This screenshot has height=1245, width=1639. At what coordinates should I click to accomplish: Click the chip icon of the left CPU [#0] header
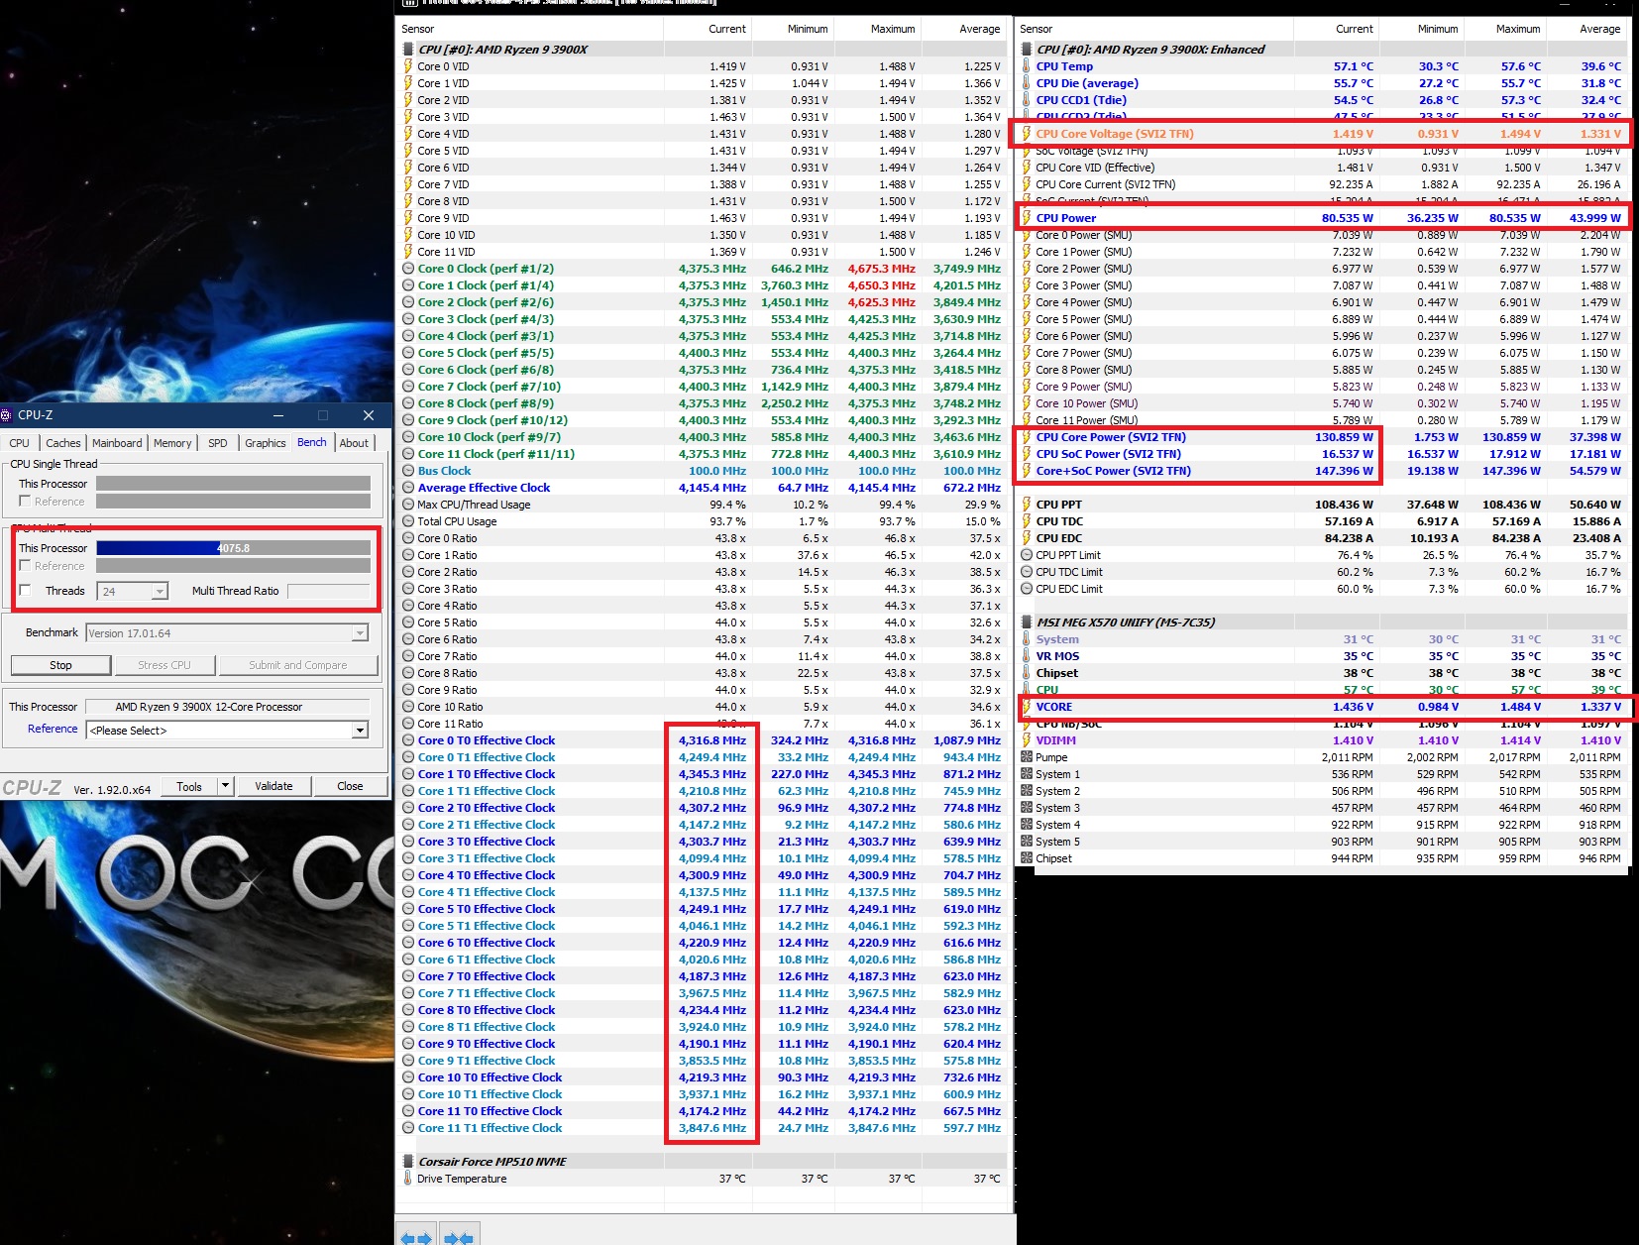click(408, 50)
